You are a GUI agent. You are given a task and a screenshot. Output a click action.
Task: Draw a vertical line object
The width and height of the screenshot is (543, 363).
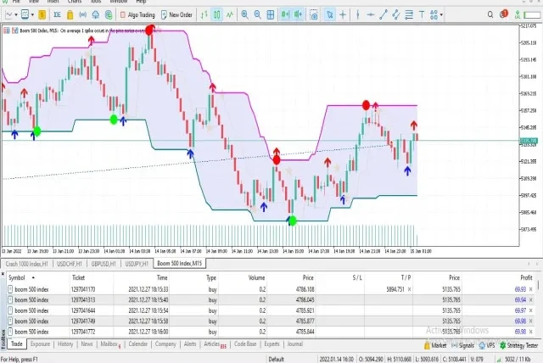pyautogui.click(x=358, y=15)
